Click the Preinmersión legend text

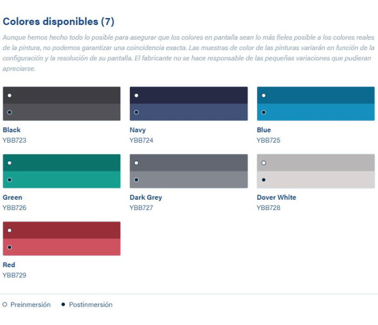point(30,304)
